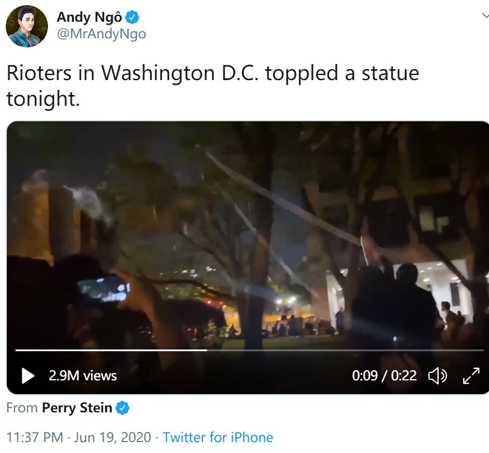The height and width of the screenshot is (453, 489).
Task: Seek on the unplayed part of the progress bar
Action: pos(343,349)
